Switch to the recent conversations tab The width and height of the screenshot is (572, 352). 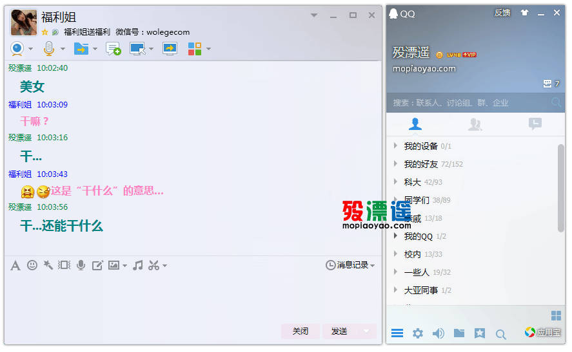[535, 124]
